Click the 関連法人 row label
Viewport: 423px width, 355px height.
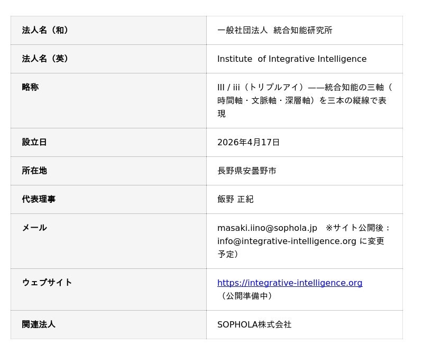point(39,324)
